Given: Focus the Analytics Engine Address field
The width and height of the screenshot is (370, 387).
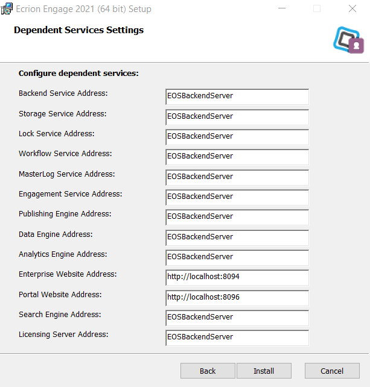Looking at the screenshot, I should pyautogui.click(x=237, y=258).
